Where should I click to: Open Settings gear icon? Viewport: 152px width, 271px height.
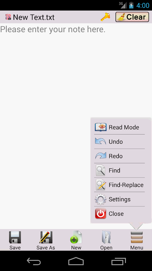pyautogui.click(x=100, y=199)
